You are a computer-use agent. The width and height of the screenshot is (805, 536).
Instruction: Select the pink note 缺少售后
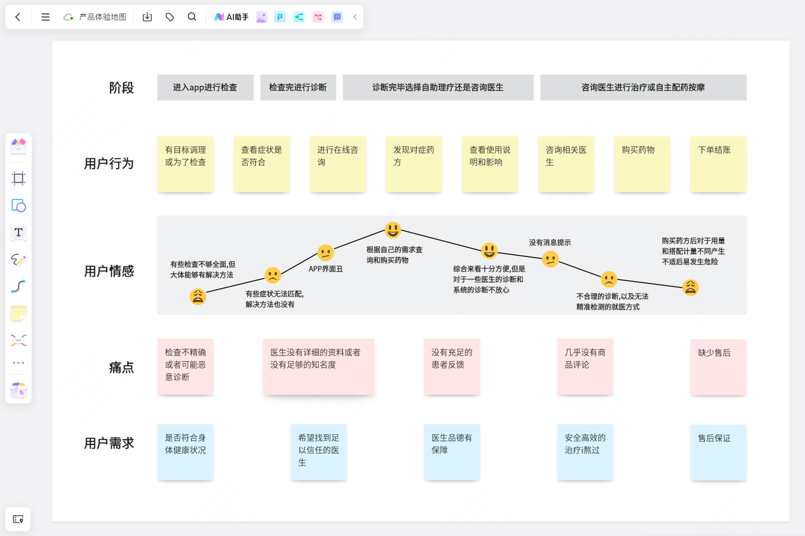[x=718, y=367]
